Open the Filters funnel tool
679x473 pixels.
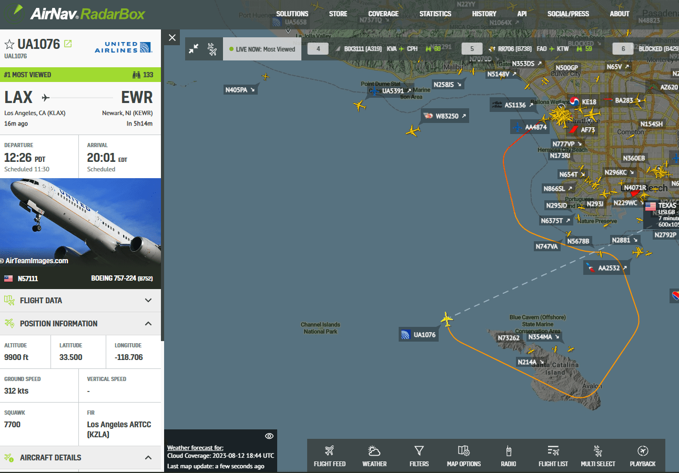point(419,456)
